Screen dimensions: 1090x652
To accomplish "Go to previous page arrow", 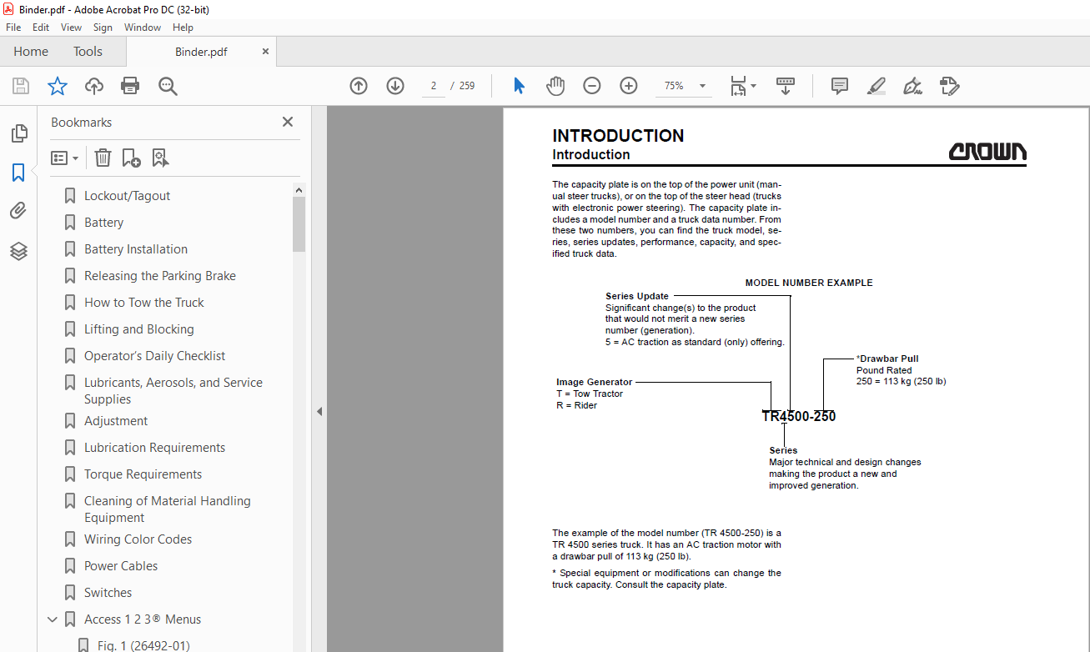I will click(x=359, y=86).
